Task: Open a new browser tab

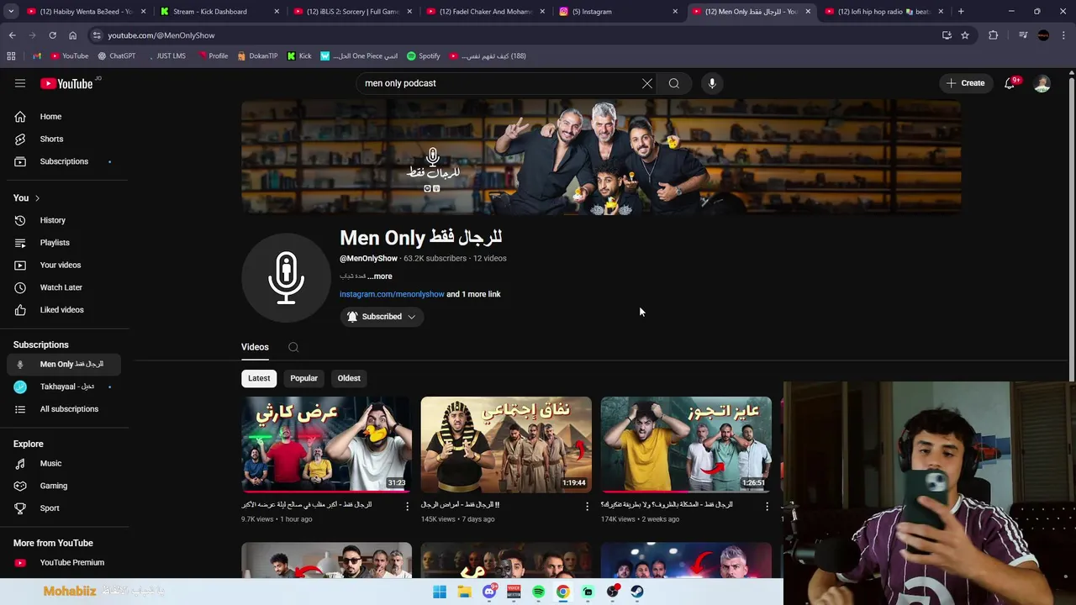Action: pyautogui.click(x=961, y=12)
